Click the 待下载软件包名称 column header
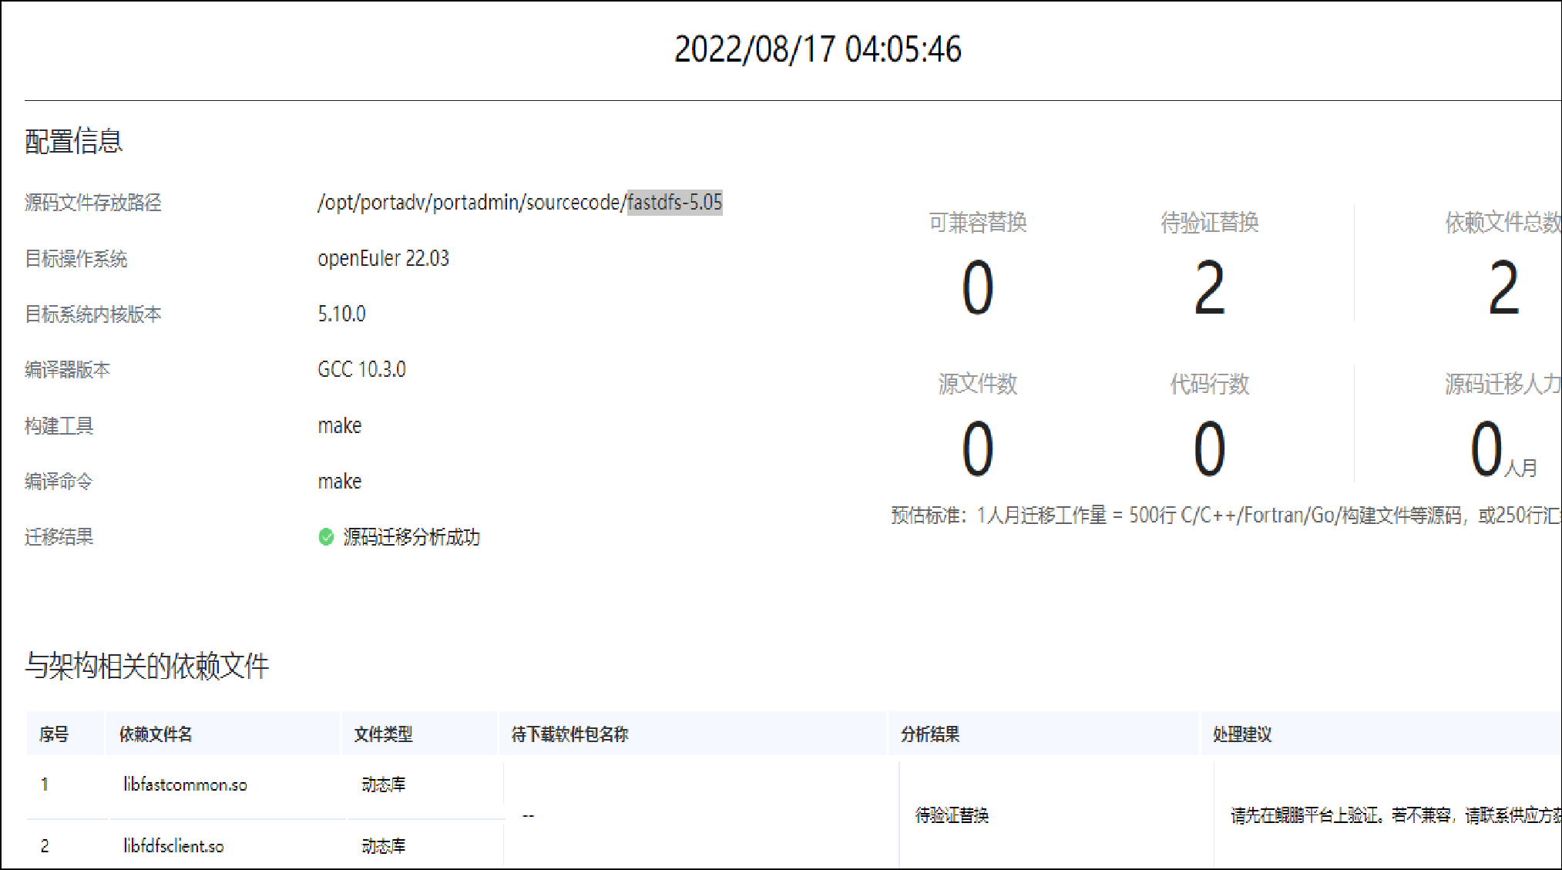 tap(569, 734)
